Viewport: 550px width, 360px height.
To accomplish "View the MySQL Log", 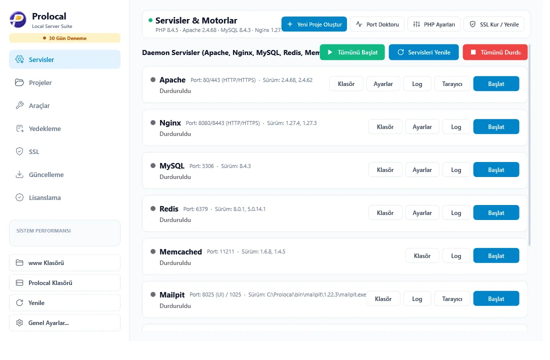I will point(456,170).
